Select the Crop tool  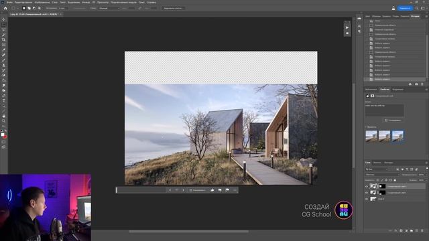tap(3, 39)
